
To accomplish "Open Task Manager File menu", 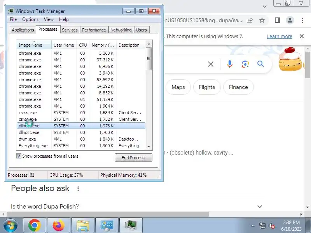I will pos(13,19).
